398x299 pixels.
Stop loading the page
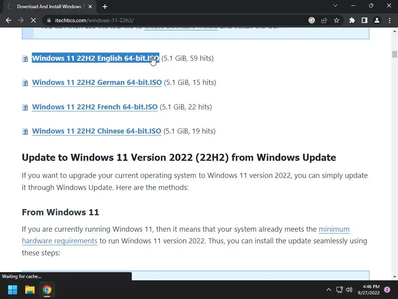33,20
